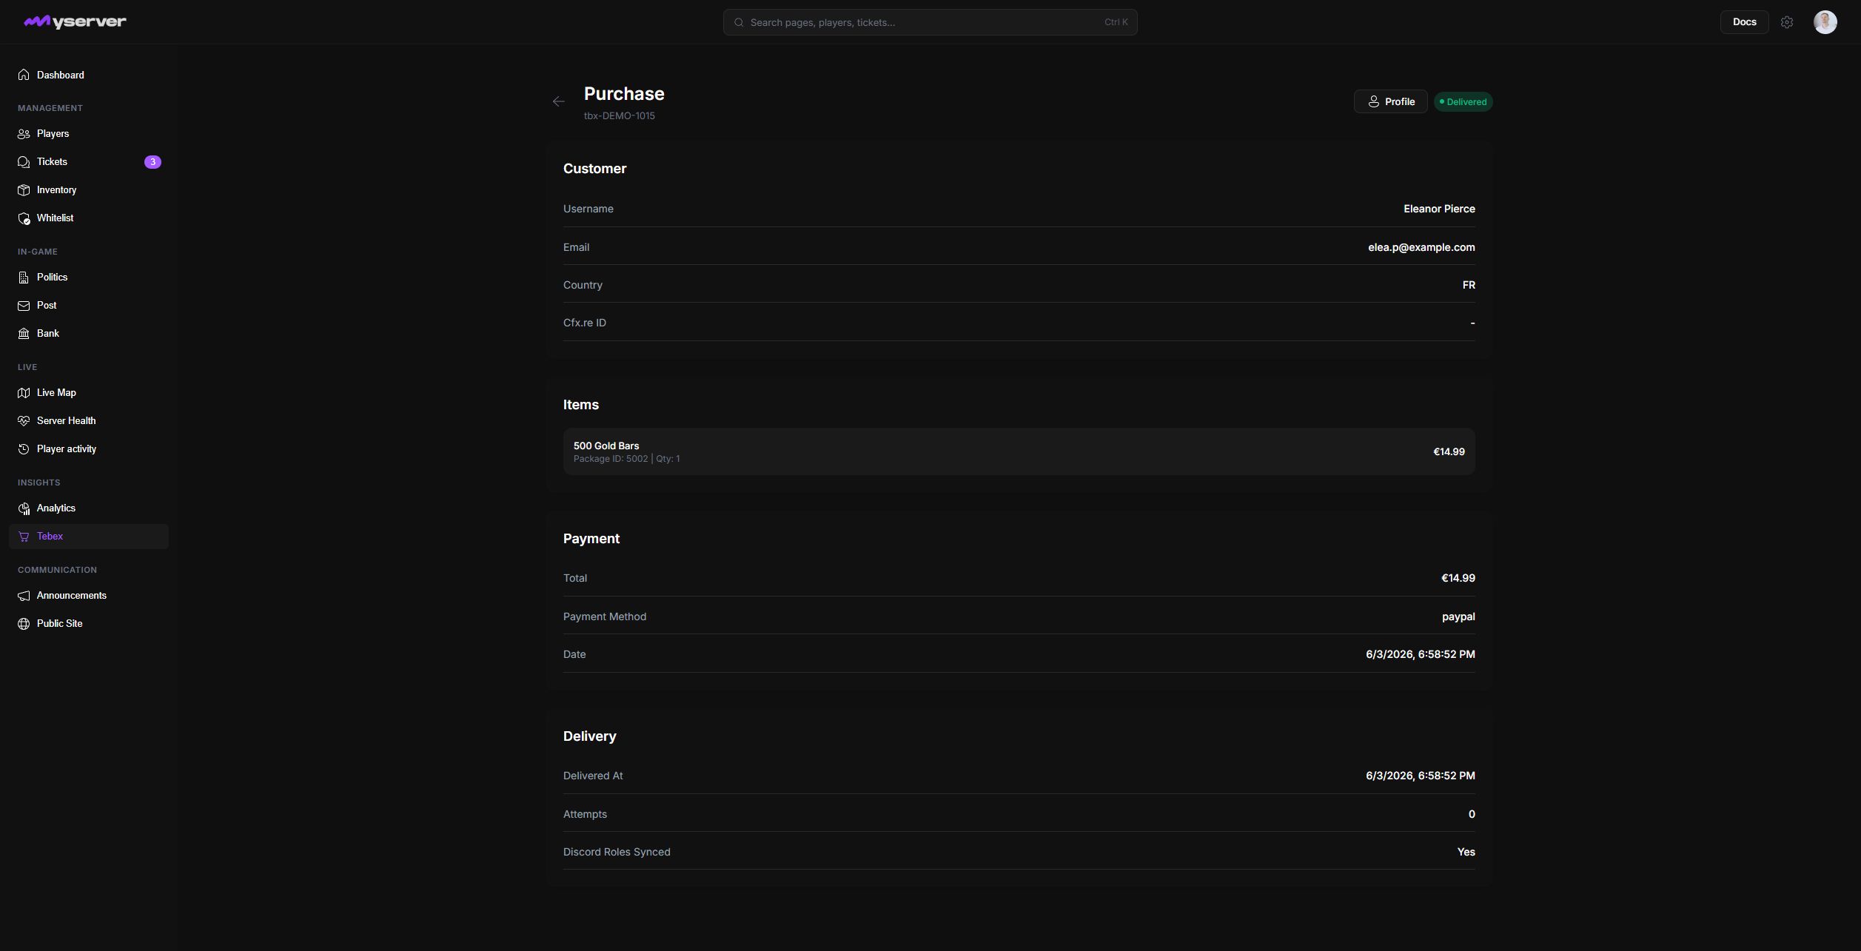The width and height of the screenshot is (1861, 951).
Task: Open Dashboard home icon
Action: pos(24,75)
